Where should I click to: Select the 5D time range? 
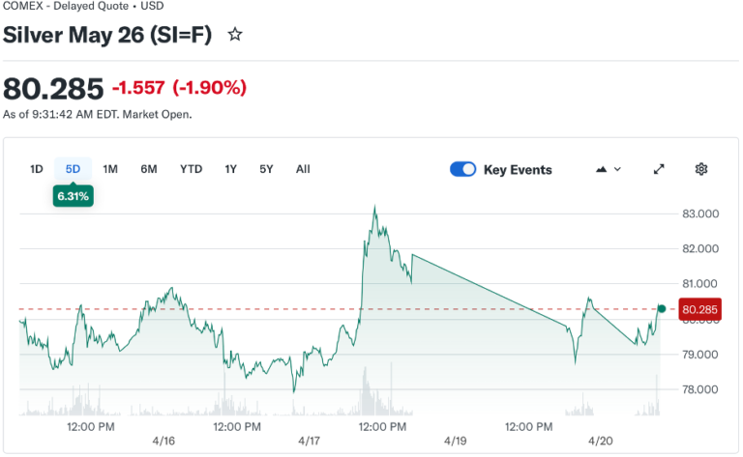click(73, 169)
